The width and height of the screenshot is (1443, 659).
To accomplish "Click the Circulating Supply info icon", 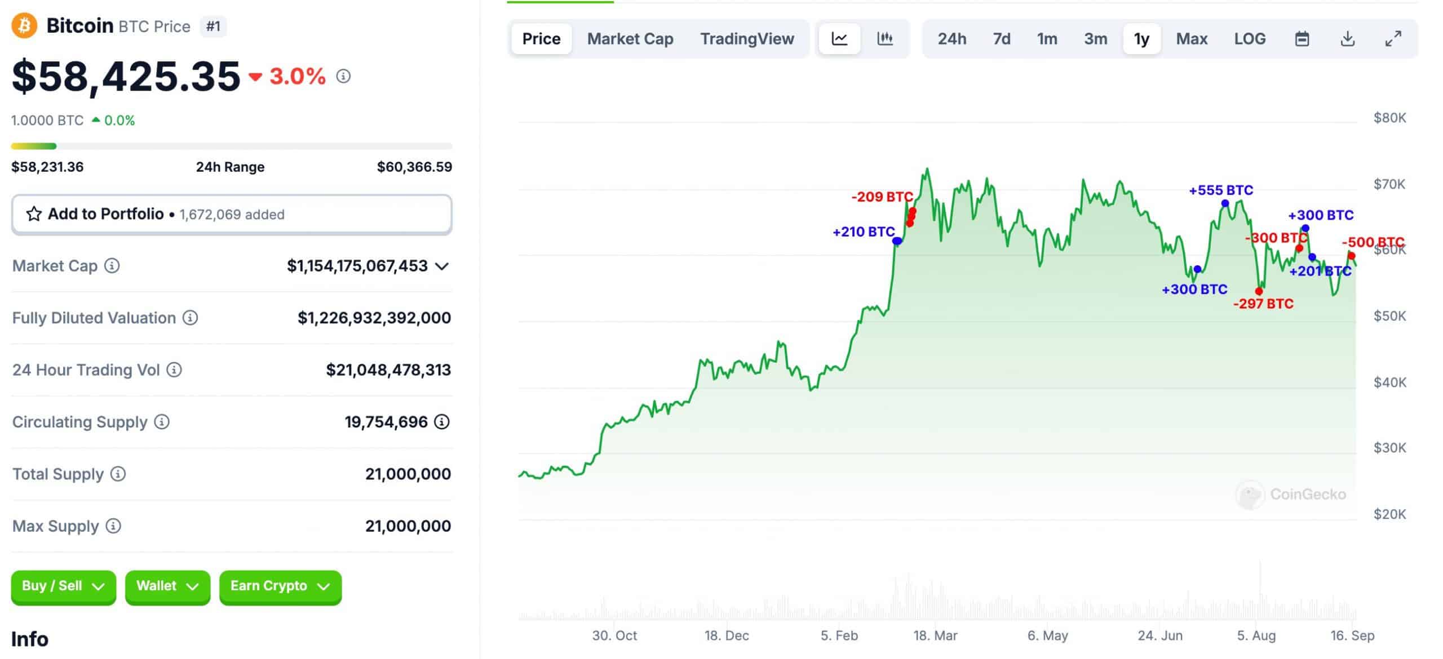I will [161, 422].
